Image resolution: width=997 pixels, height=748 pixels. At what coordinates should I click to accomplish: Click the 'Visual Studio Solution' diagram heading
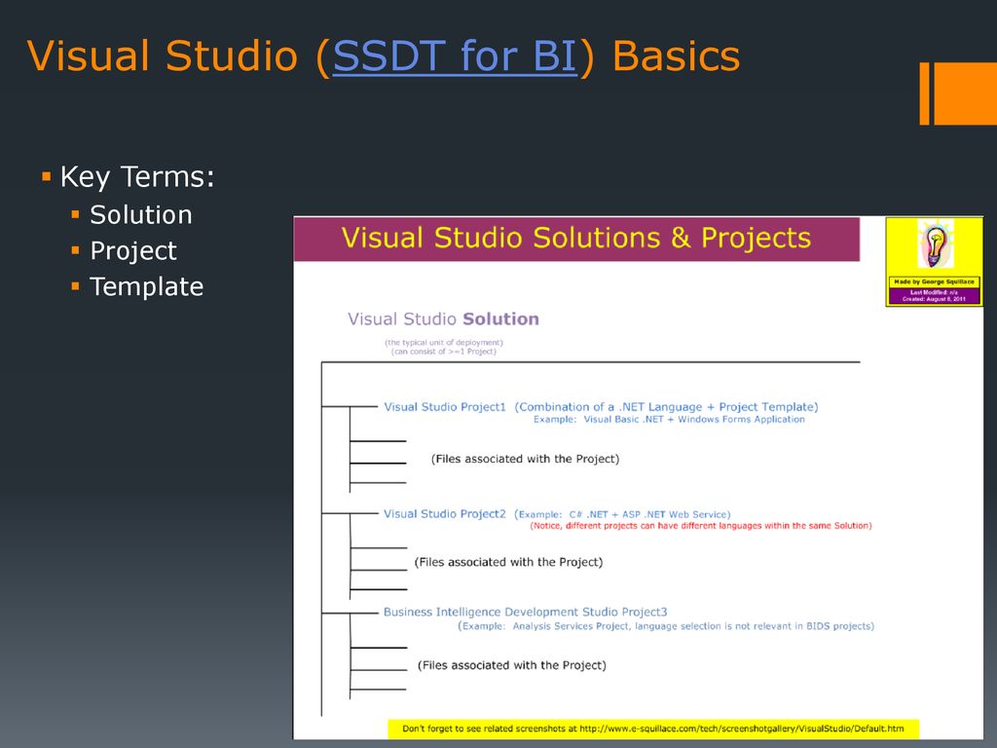pyautogui.click(x=443, y=319)
